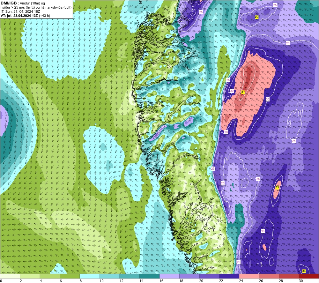Pick the 6–8 m/s olive green swatch
The image size is (319, 283).
pyautogui.click(x=70, y=276)
